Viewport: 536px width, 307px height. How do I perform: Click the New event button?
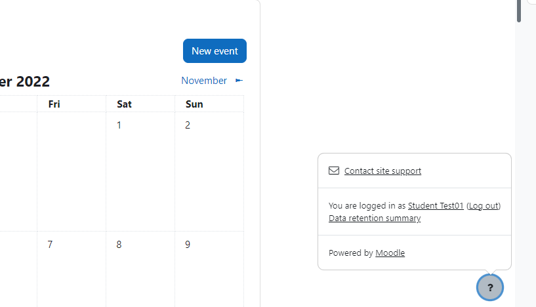(215, 51)
